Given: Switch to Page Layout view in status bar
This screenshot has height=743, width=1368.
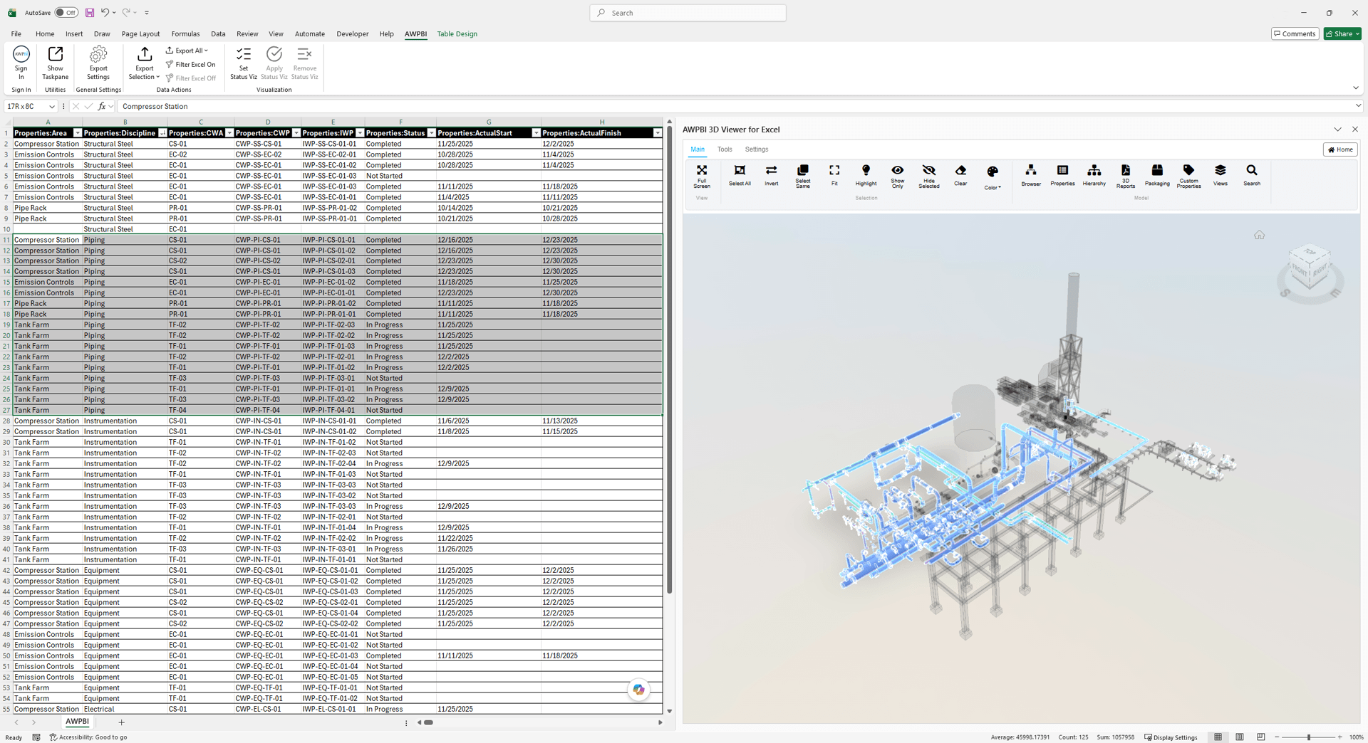Looking at the screenshot, I should pos(1240,737).
